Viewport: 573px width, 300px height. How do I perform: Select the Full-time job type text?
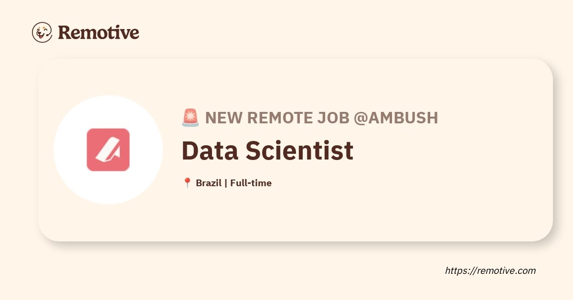click(x=251, y=183)
